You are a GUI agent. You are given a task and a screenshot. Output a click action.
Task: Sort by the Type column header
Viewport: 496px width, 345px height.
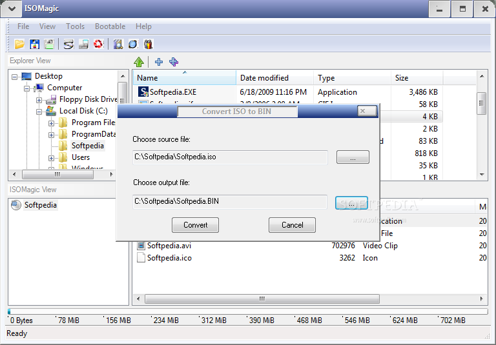pyautogui.click(x=353, y=78)
